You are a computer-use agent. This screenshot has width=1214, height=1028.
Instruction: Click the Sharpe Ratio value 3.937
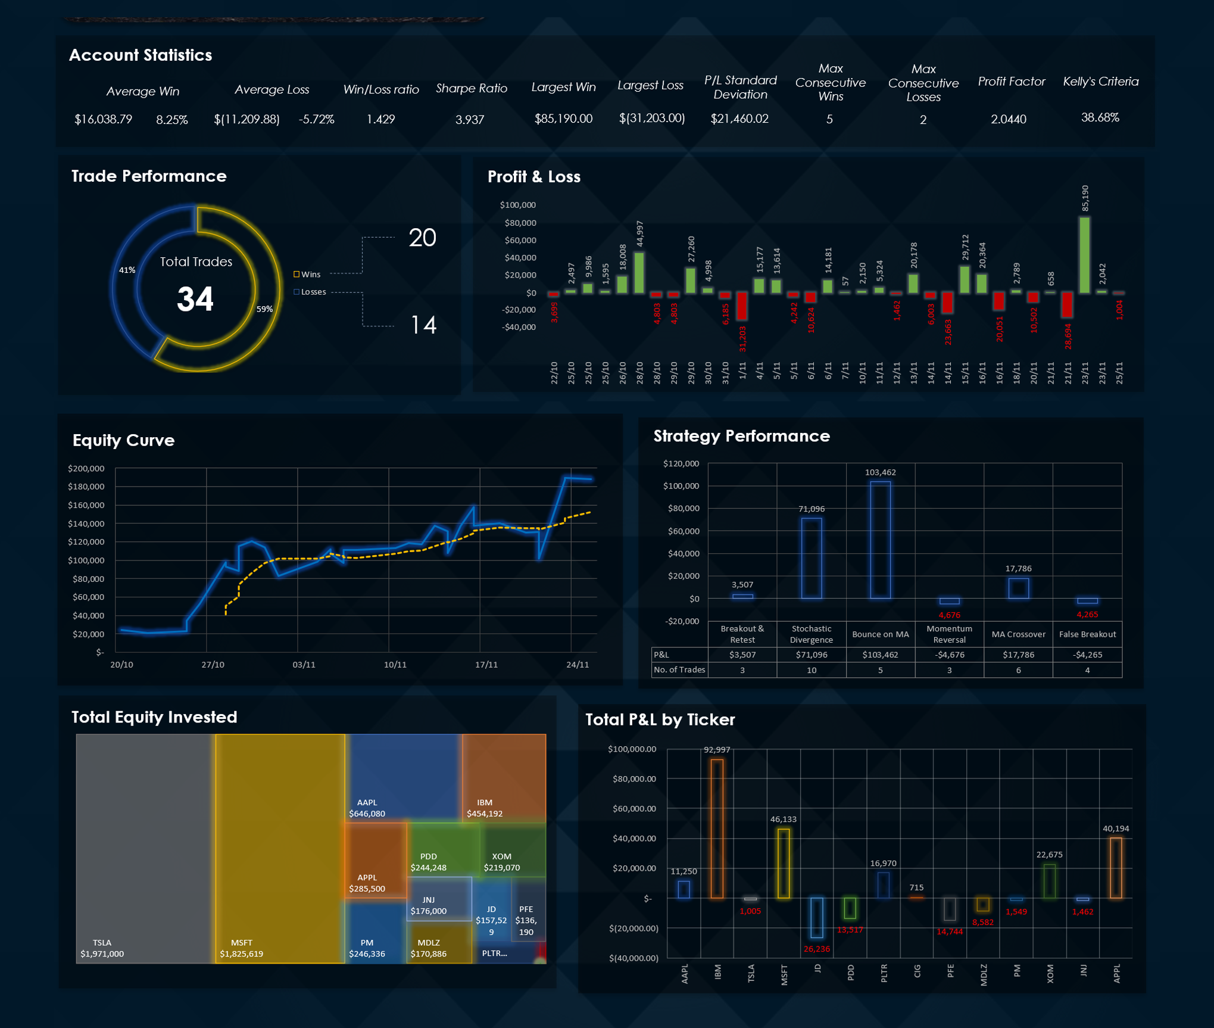pos(470,120)
